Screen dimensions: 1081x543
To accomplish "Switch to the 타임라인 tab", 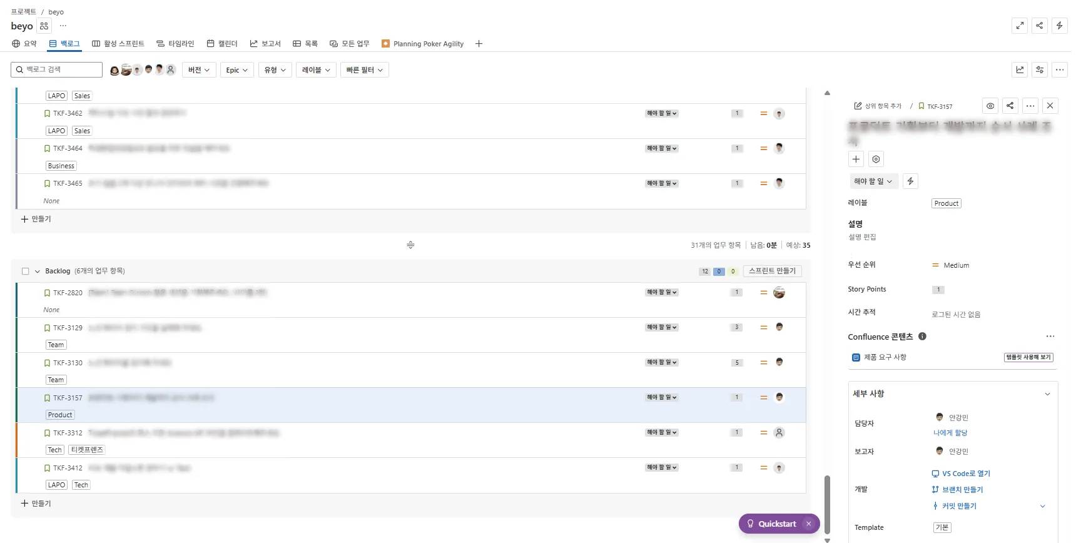I will pyautogui.click(x=175, y=44).
